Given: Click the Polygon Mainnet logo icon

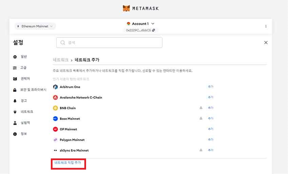Looking at the screenshot, I should pos(55,140).
